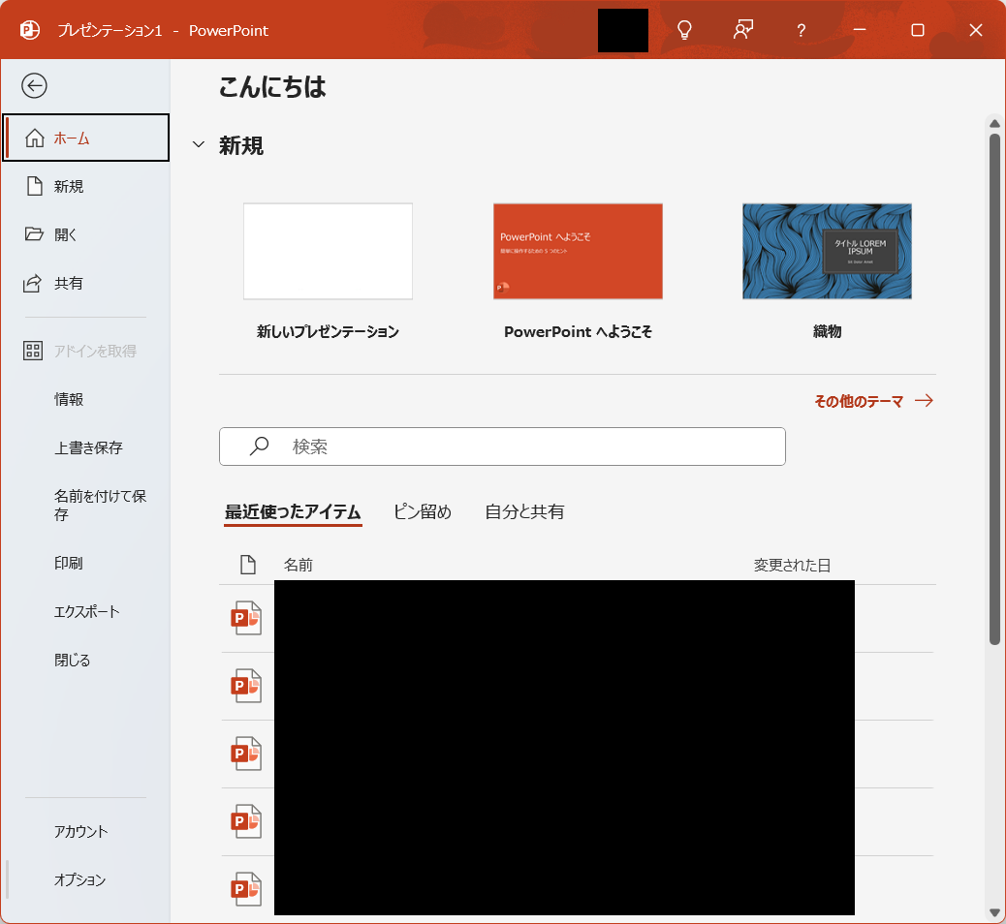Click the PowerPoint logo in the title bar
Image resolution: width=1006 pixels, height=924 pixels.
pos(29,30)
